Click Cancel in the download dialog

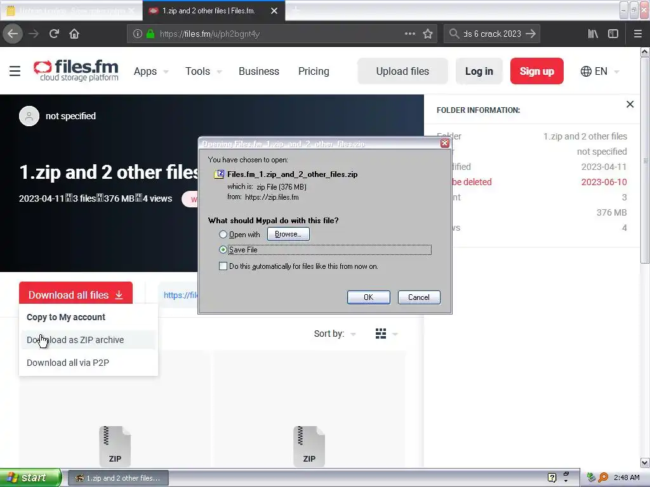tap(419, 297)
